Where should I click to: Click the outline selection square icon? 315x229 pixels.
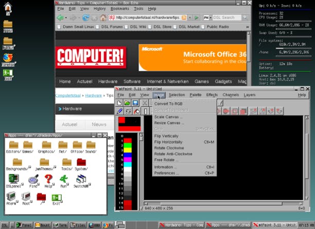point(235,111)
